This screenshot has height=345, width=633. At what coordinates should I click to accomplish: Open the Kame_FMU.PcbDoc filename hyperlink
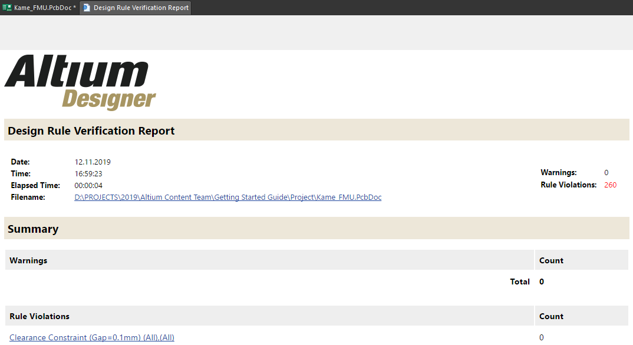coord(228,197)
